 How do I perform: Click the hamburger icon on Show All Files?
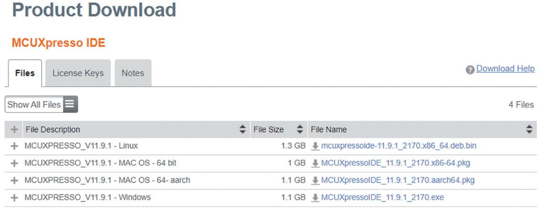[69, 104]
